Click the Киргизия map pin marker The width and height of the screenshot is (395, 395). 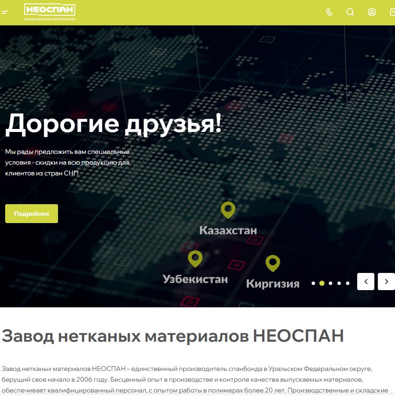(273, 263)
